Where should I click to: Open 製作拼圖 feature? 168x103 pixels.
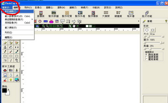tap(53, 14)
